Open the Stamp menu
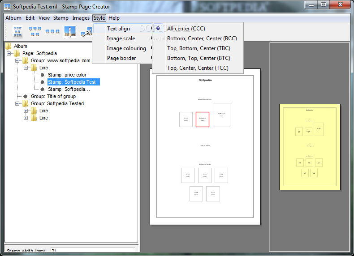354x256 pixels. click(x=61, y=18)
